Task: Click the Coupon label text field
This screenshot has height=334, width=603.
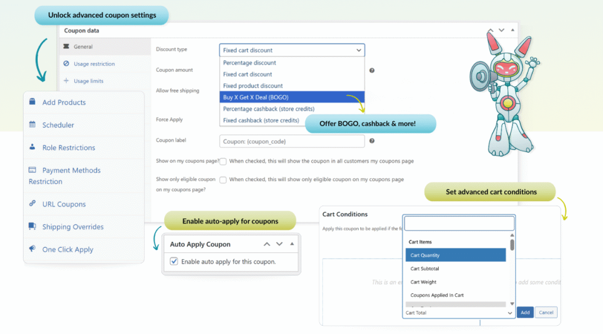Action: [291, 141]
